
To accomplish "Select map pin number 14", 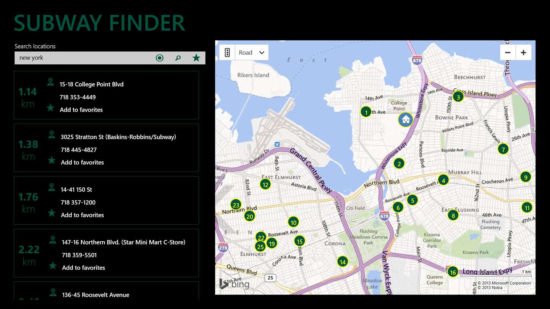I will click(343, 262).
